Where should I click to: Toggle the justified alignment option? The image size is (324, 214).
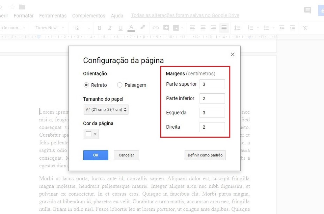coord(224,28)
